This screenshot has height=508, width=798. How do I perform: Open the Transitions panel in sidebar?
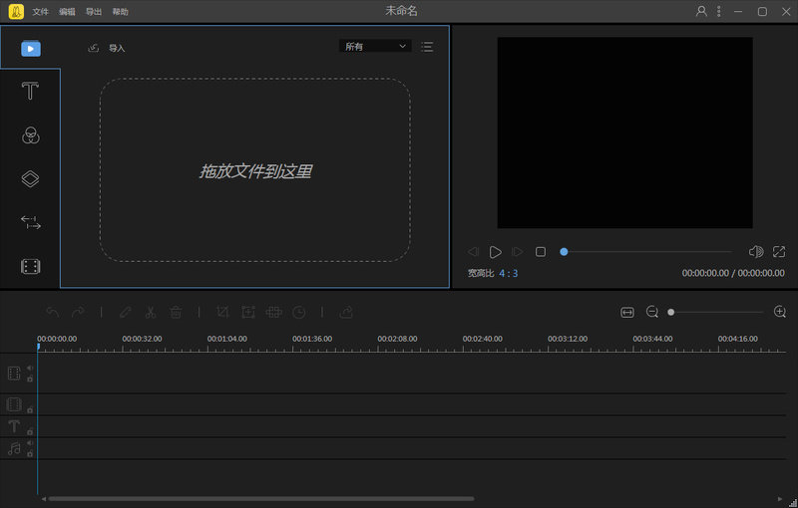[x=31, y=222]
